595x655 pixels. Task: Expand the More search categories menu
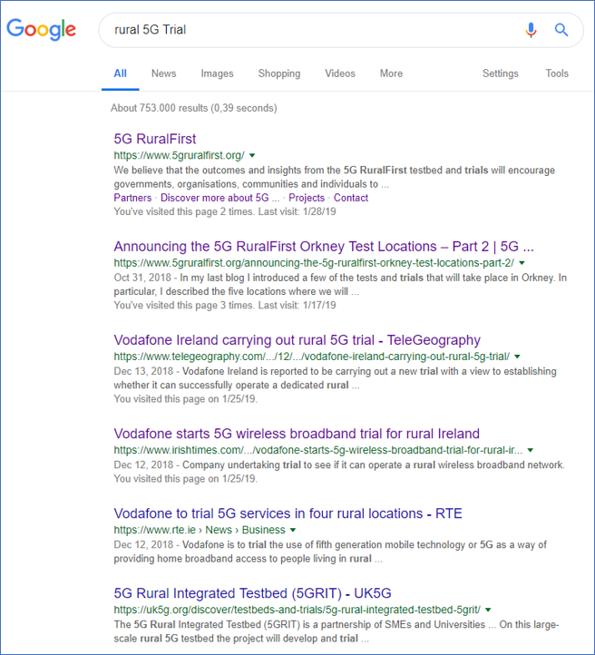pyautogui.click(x=391, y=73)
